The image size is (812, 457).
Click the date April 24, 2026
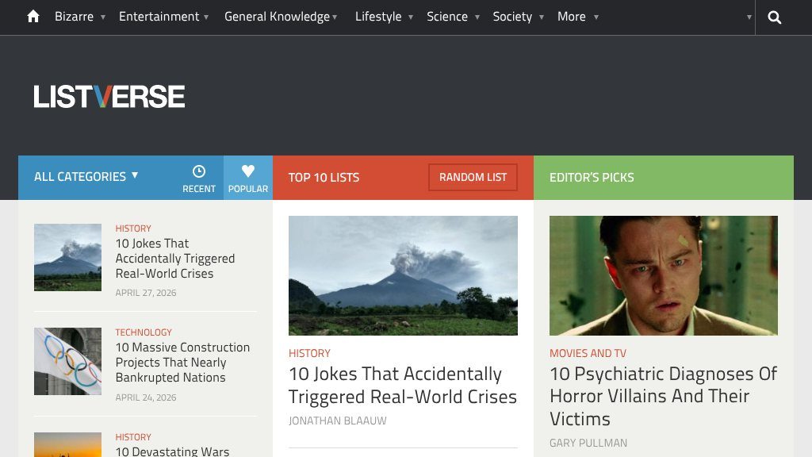pos(146,397)
